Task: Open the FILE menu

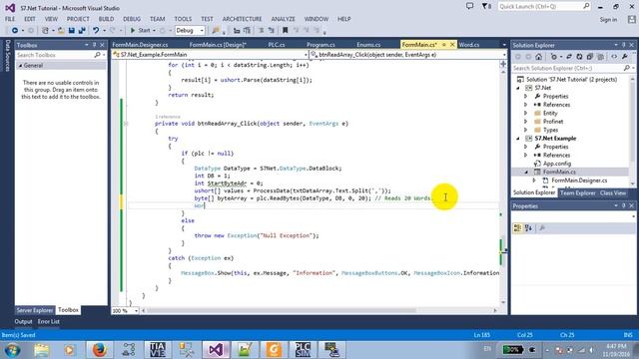Action: (10, 19)
